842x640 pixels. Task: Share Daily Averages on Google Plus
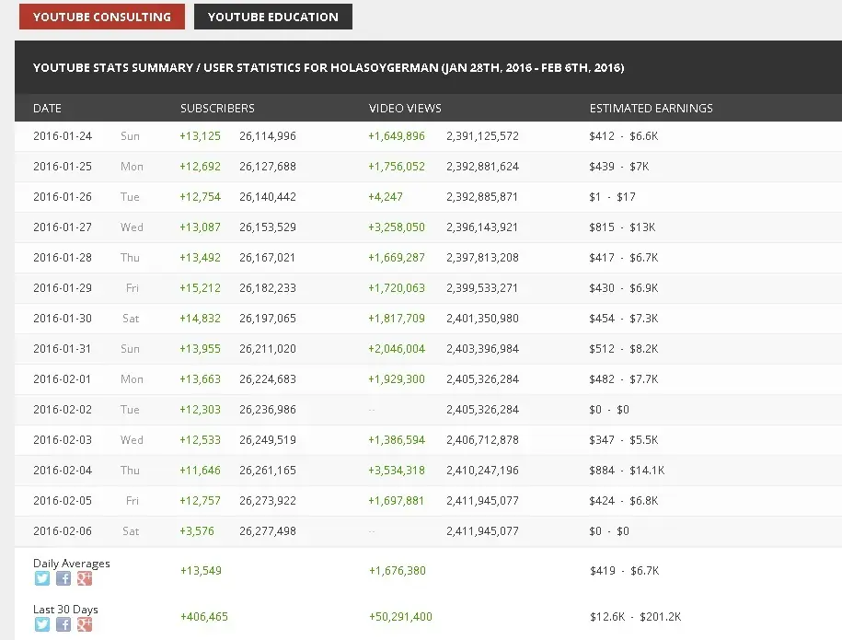coord(85,578)
